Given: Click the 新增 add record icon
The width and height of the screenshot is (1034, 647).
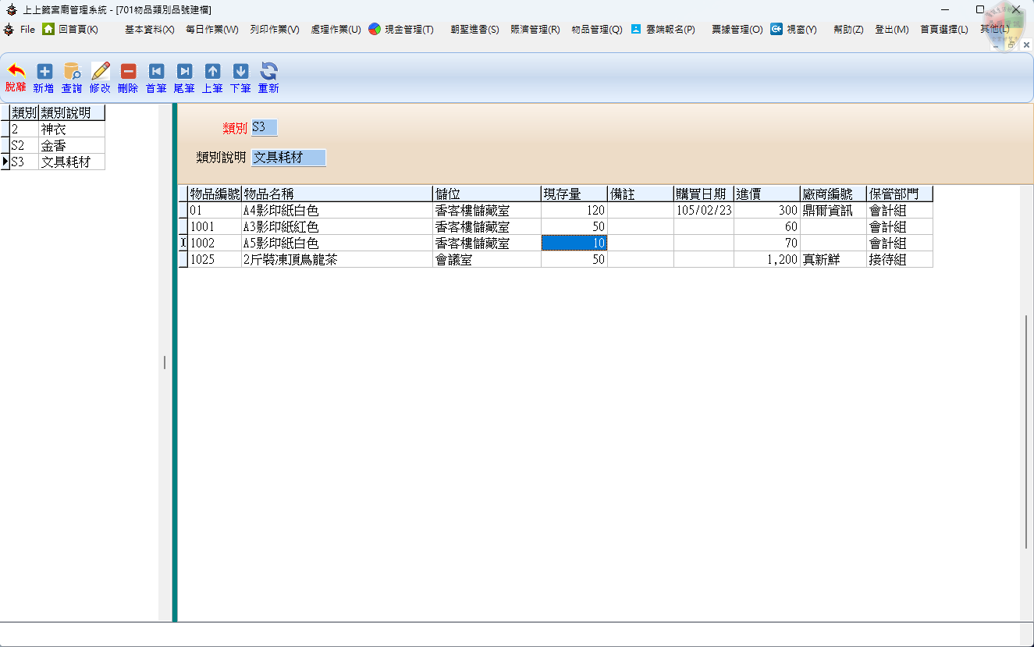Looking at the screenshot, I should (x=44, y=77).
